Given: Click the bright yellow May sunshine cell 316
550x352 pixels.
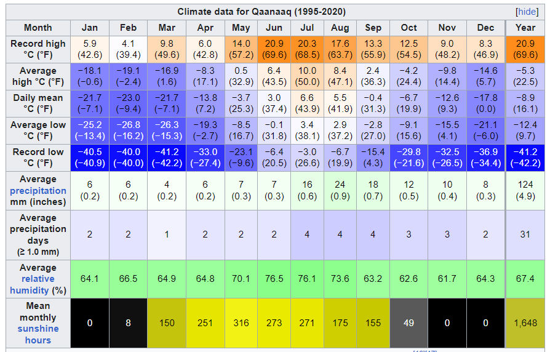Looking at the screenshot, I should [241, 323].
